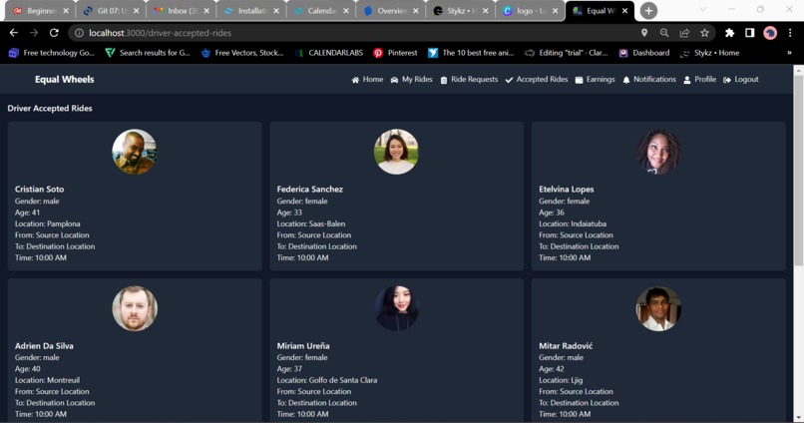Image resolution: width=804 pixels, height=423 pixels.
Task: Click Miriam Ureña's profile photo
Action: click(x=396, y=308)
